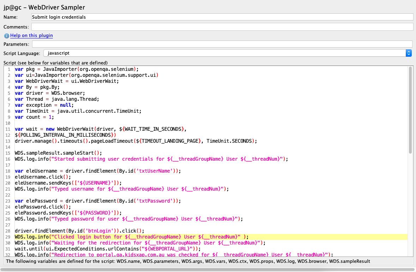
Task: Click the line finding element 'txtPassword'
Action: click(98, 201)
